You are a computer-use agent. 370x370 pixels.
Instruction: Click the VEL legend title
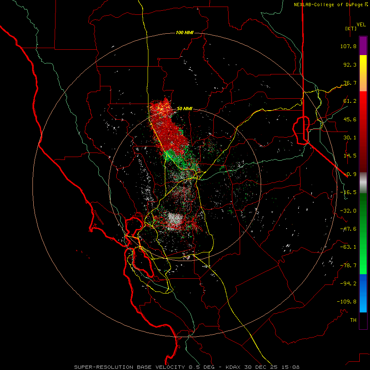(361, 25)
